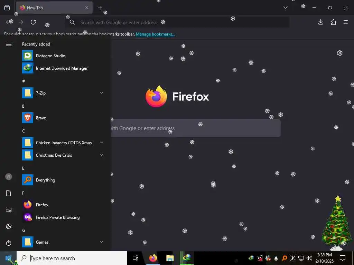This screenshot has height=265, width=354.
Task: Launch the Everything search app
Action: pos(63,180)
